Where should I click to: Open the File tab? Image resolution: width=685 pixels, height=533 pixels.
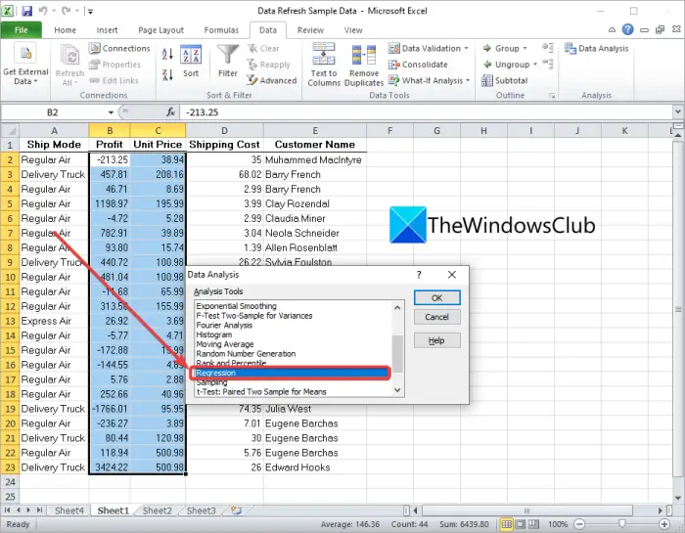tap(21, 29)
